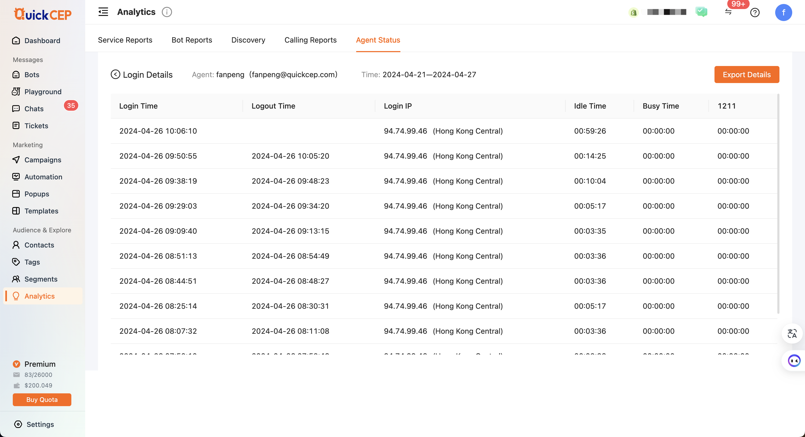Click the Buy Quota button
The height and width of the screenshot is (437, 805).
pyautogui.click(x=42, y=399)
